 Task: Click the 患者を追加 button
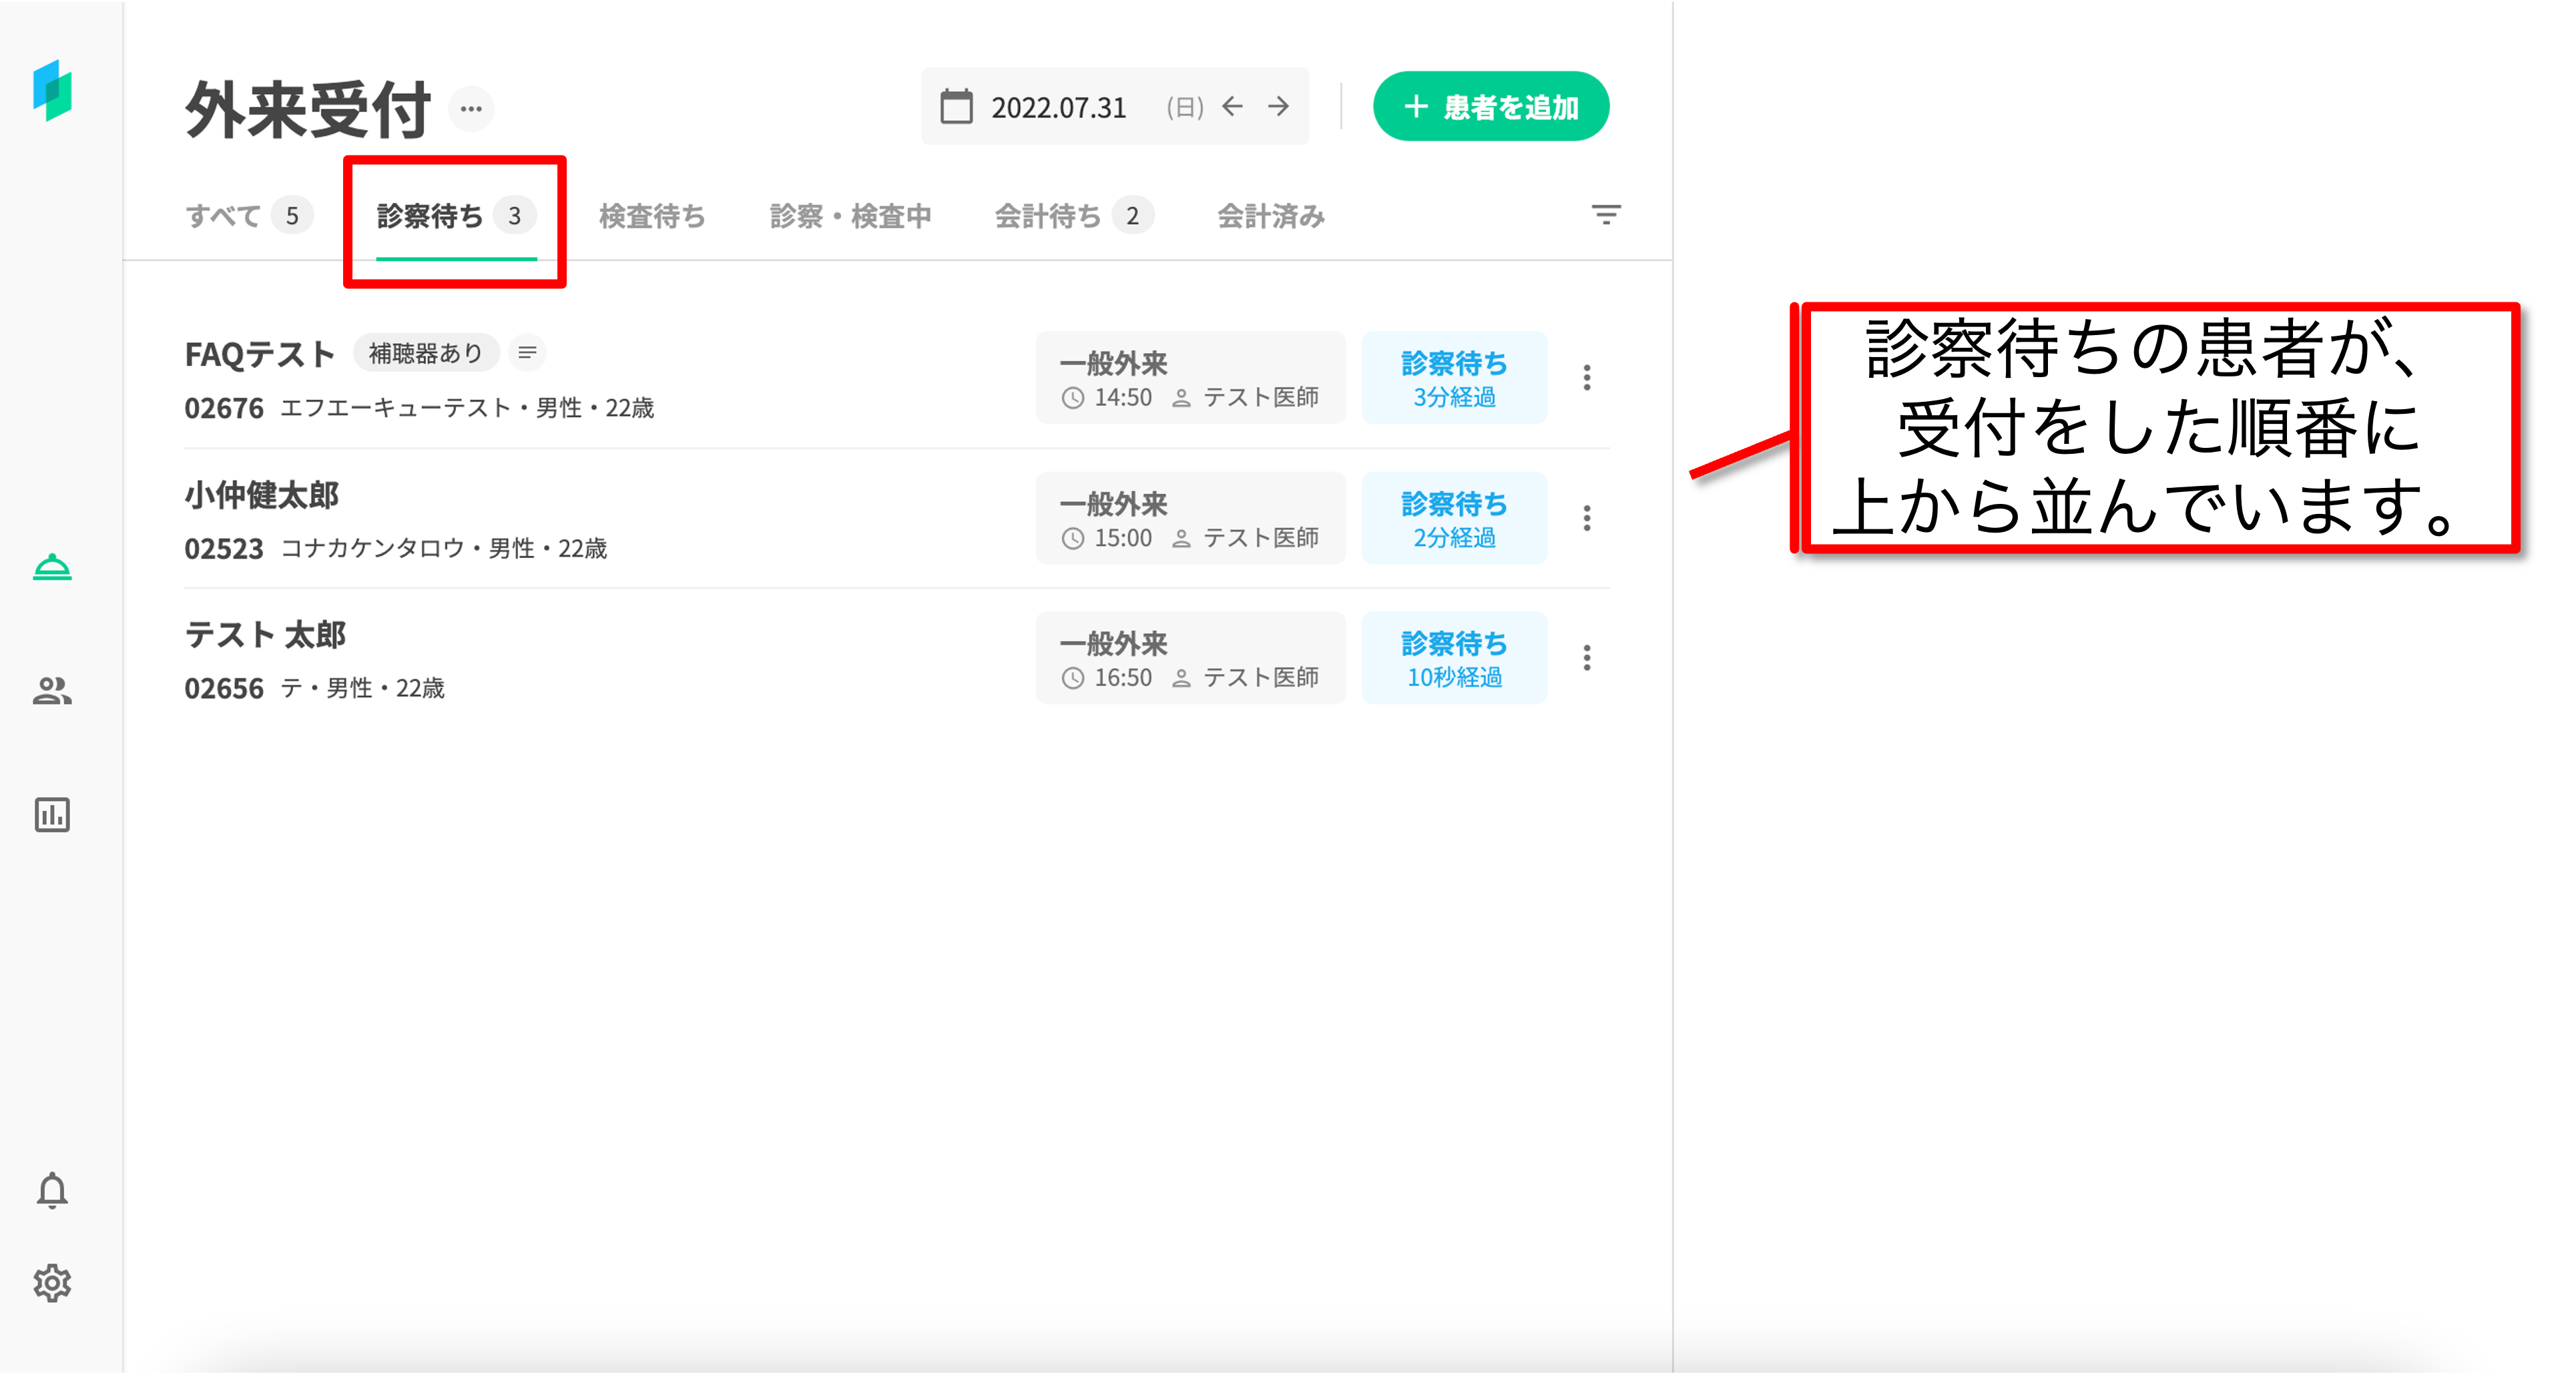[1490, 106]
